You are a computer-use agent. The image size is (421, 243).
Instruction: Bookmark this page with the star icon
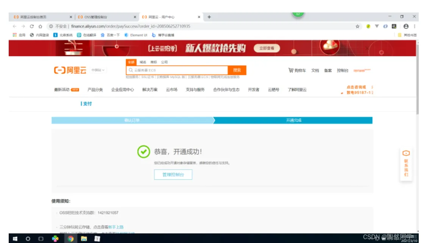[357, 26]
